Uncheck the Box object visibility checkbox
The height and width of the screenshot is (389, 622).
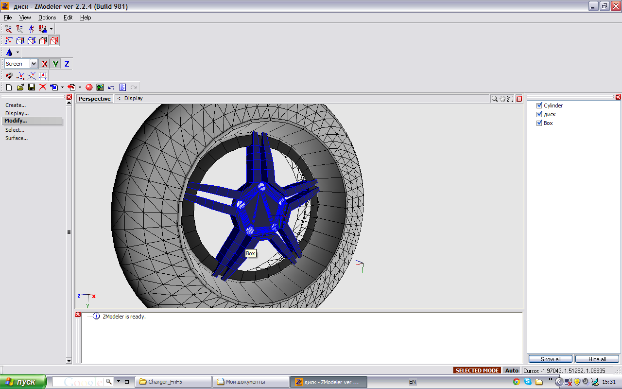click(539, 123)
